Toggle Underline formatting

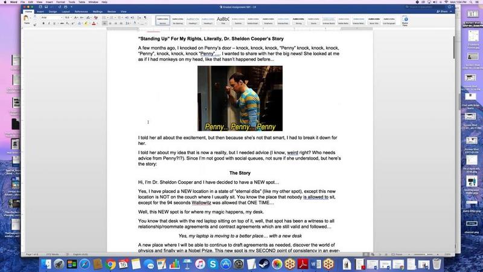(x=54, y=23)
